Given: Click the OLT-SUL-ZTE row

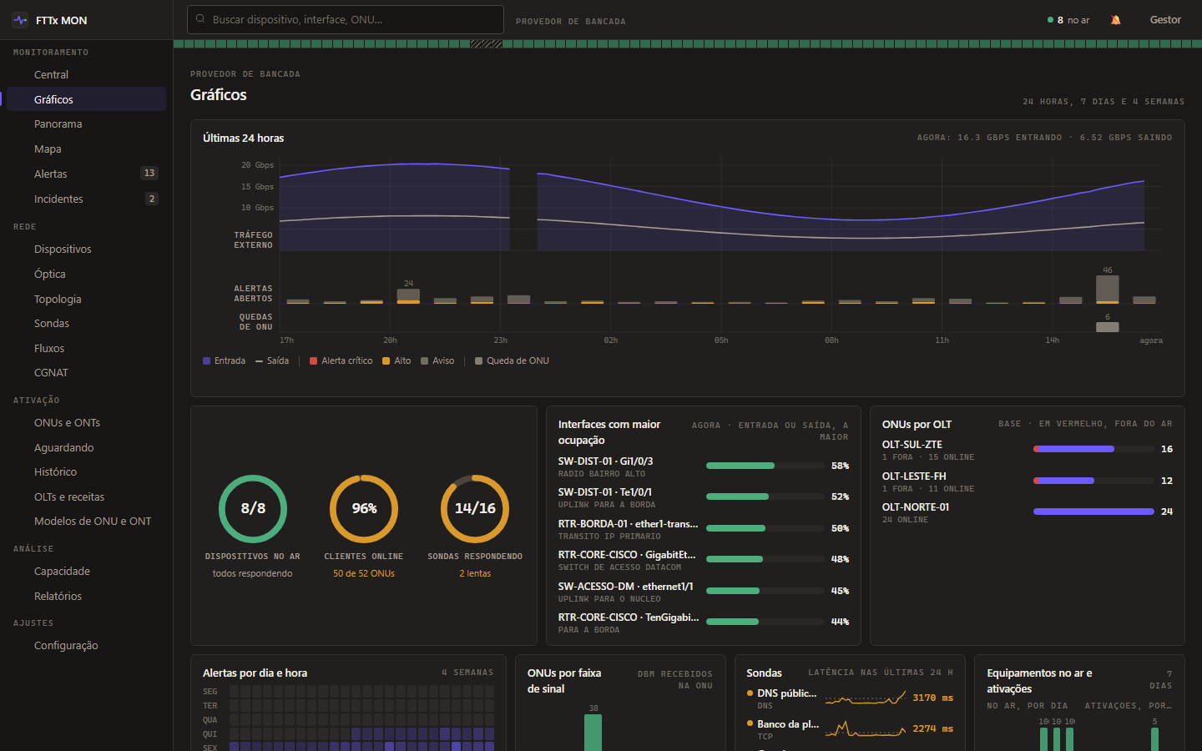Looking at the screenshot, I should [1027, 451].
